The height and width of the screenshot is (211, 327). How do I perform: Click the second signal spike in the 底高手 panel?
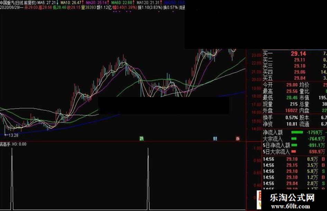(x=148, y=179)
